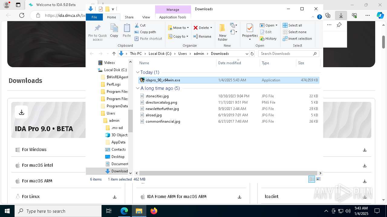
Task: Click Paste shortcut in ribbon
Action: click(x=148, y=39)
